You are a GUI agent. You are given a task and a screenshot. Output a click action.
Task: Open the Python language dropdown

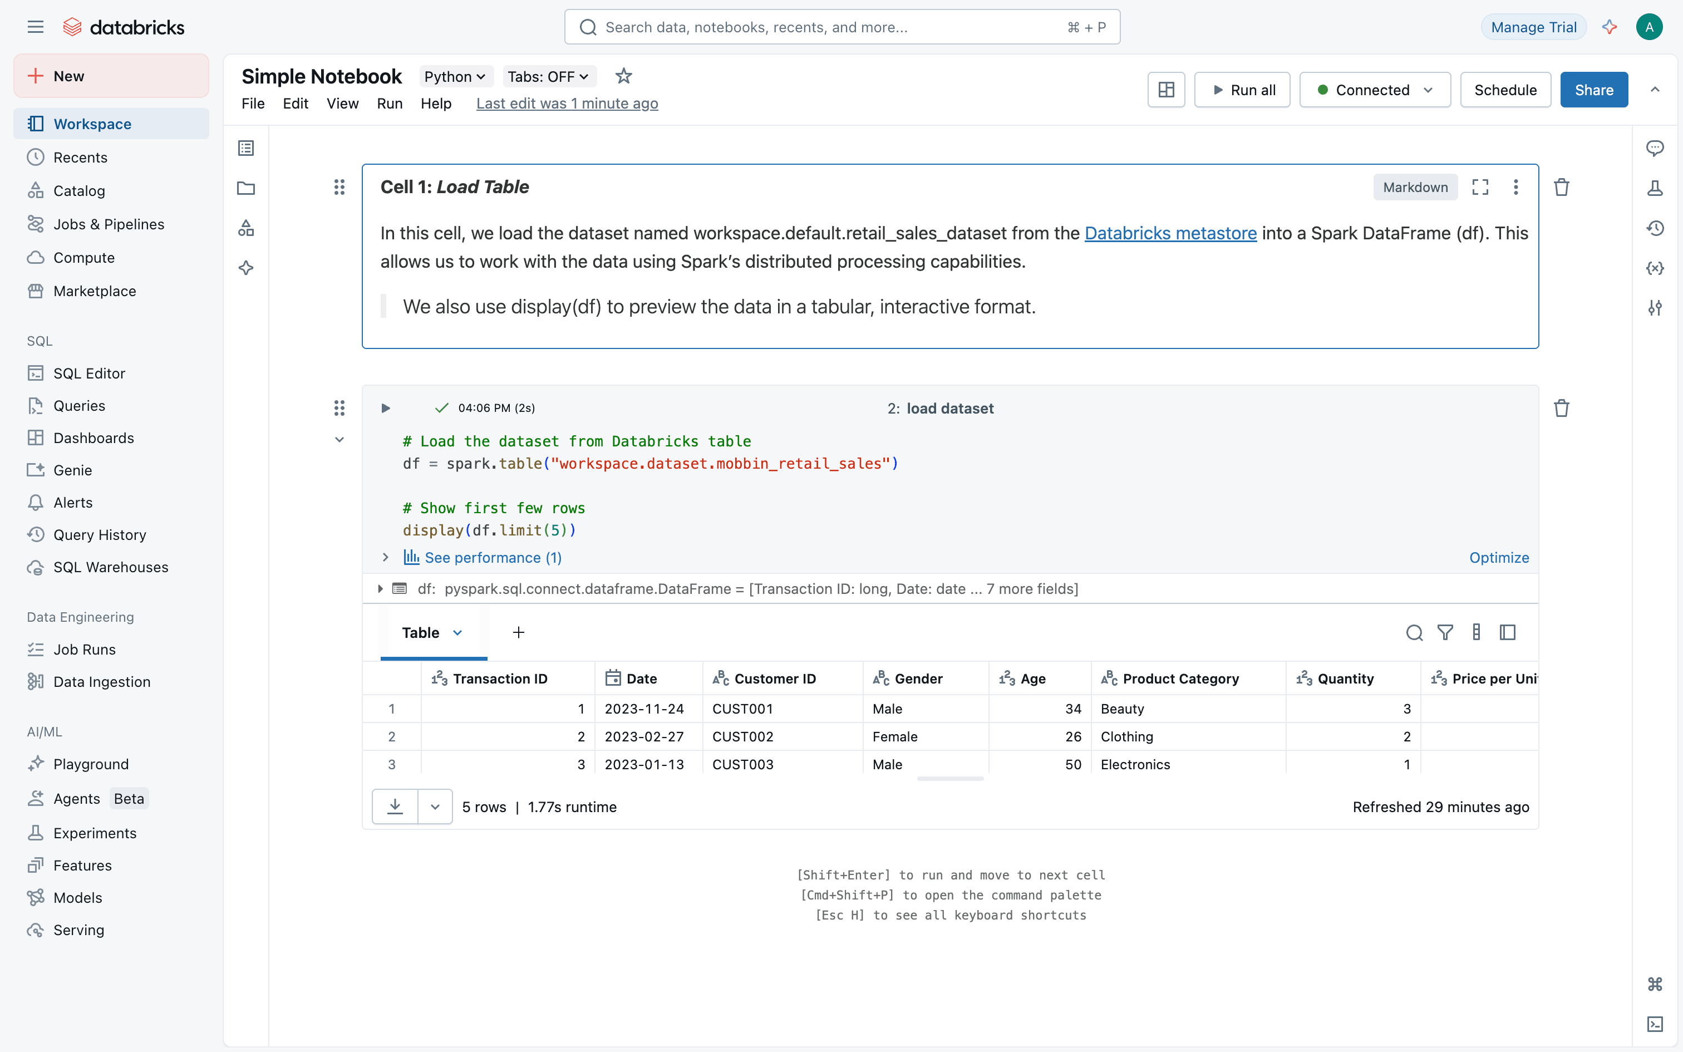tap(455, 77)
